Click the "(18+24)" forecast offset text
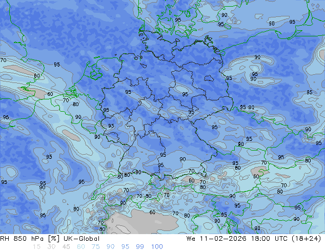This screenshot has height=251, width=325. (307, 239)
